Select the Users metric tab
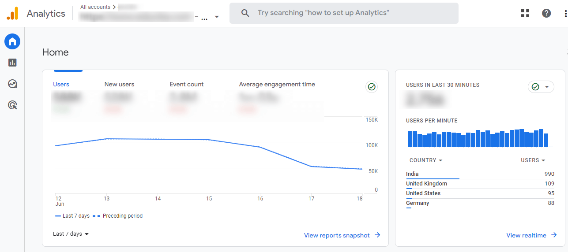 point(61,84)
